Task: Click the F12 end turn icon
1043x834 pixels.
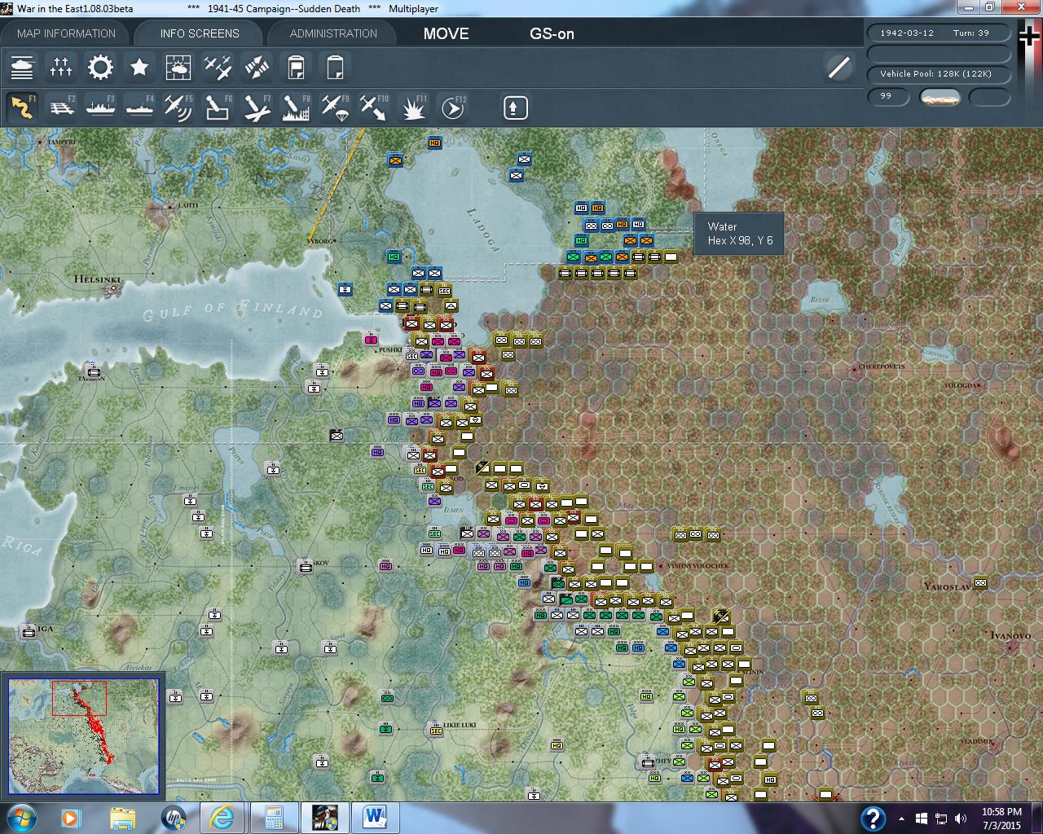Action: [x=453, y=108]
